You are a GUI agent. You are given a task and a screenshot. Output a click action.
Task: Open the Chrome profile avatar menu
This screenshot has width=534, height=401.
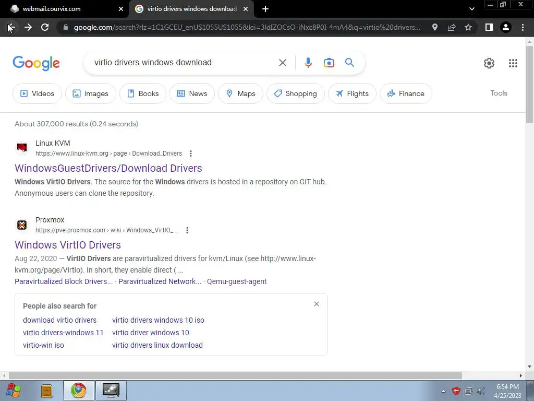coord(506,27)
